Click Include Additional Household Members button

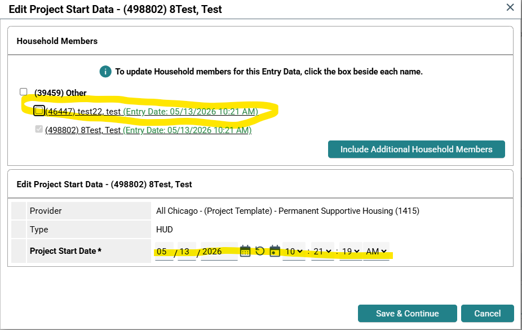coord(417,149)
